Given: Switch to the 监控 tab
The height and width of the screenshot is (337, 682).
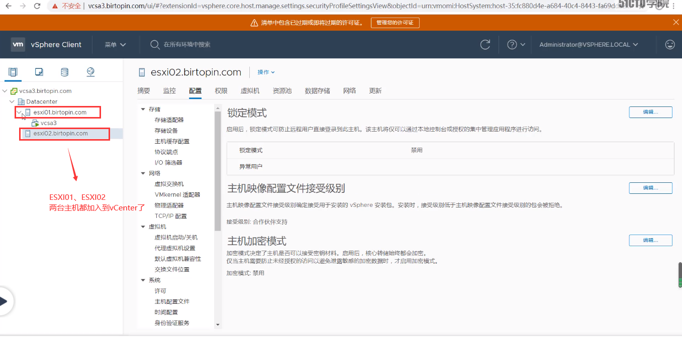Looking at the screenshot, I should pyautogui.click(x=169, y=91).
